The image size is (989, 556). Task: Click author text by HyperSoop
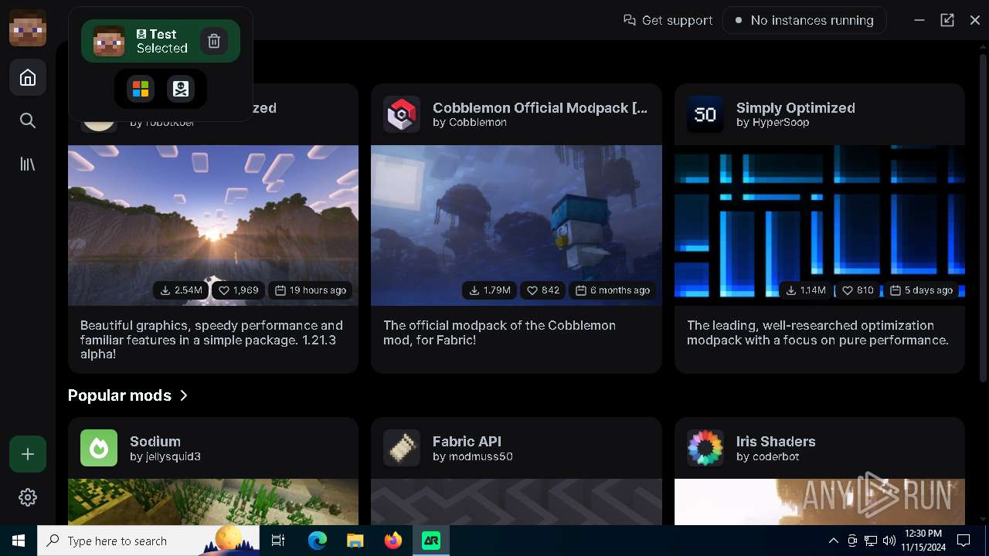pyautogui.click(x=773, y=122)
